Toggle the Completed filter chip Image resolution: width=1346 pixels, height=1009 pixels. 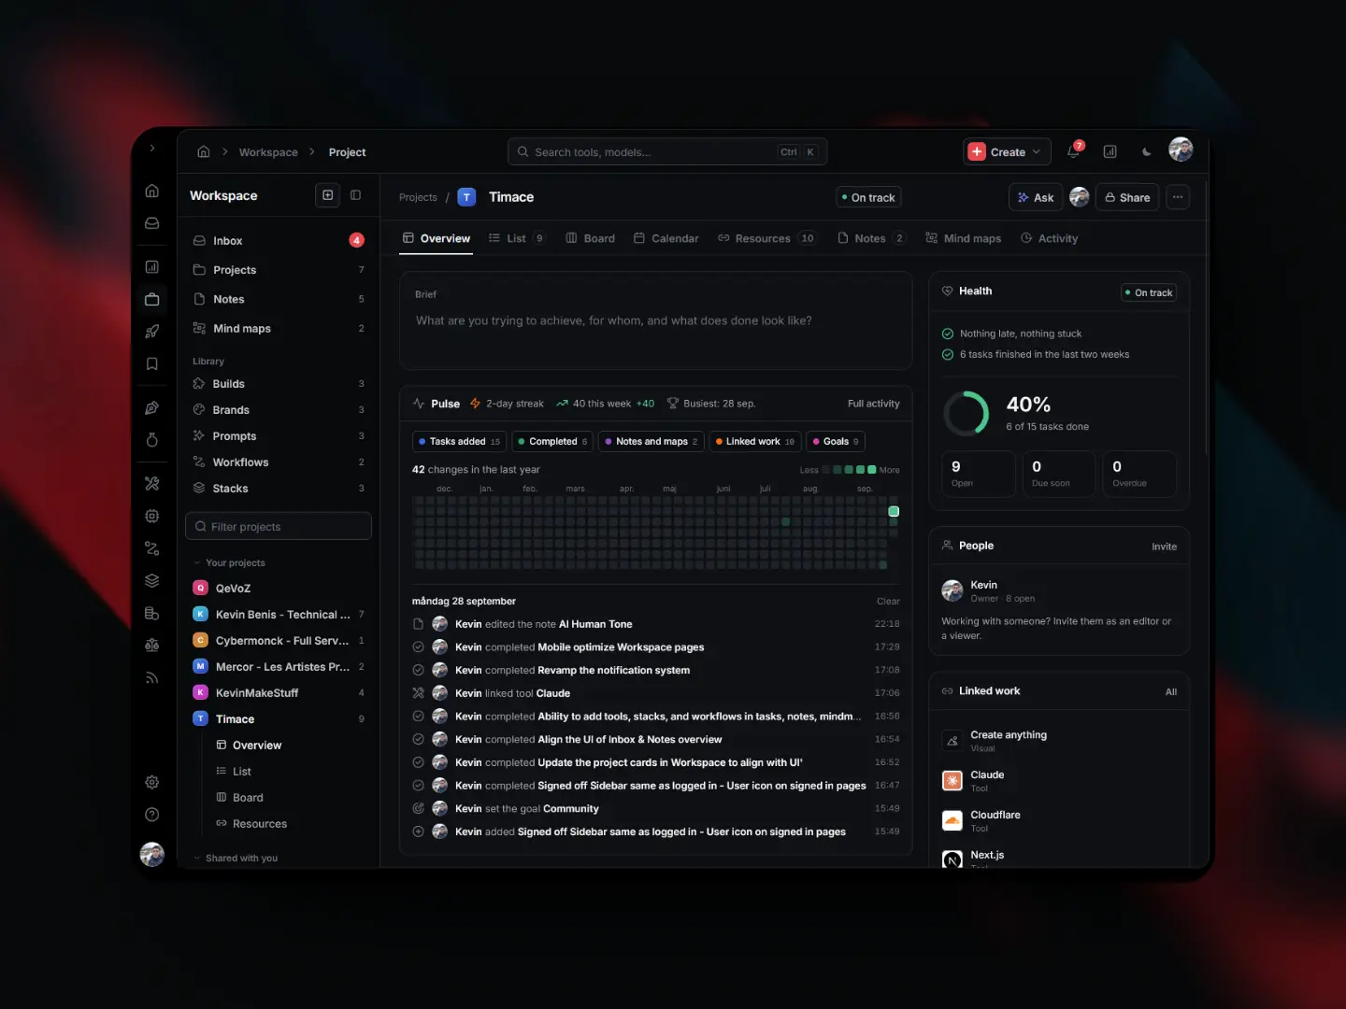point(552,441)
